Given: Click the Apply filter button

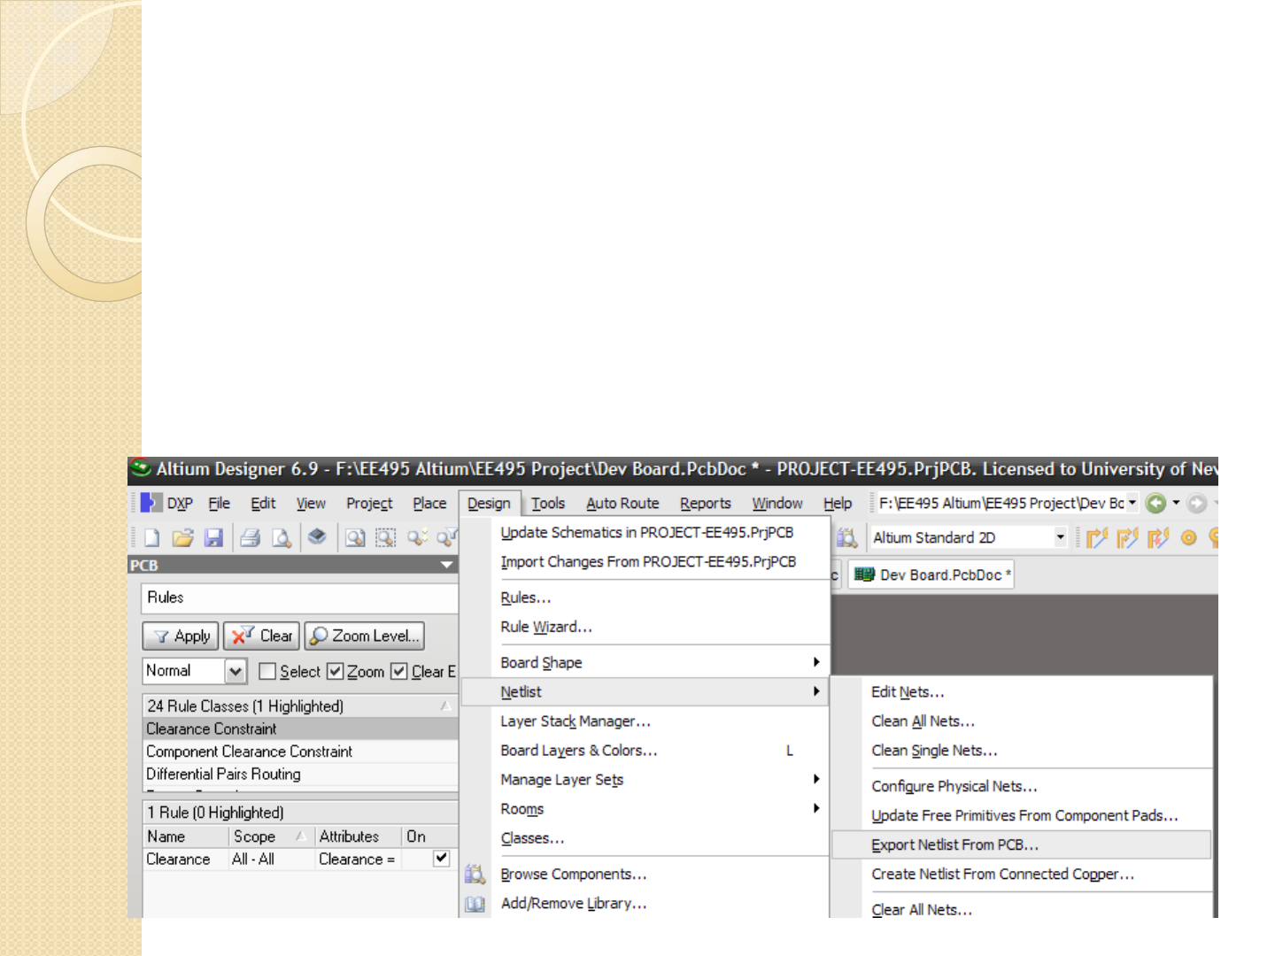Looking at the screenshot, I should (x=182, y=636).
